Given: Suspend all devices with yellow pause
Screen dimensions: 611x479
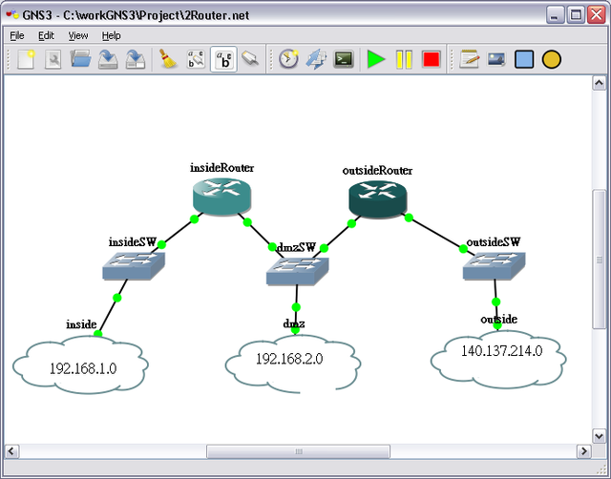Looking at the screenshot, I should coord(404,59).
